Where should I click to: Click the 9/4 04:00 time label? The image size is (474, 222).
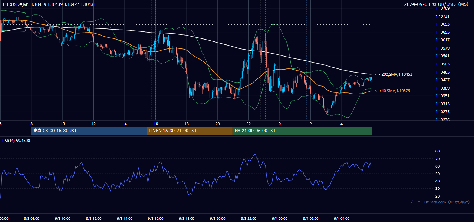point(342,219)
